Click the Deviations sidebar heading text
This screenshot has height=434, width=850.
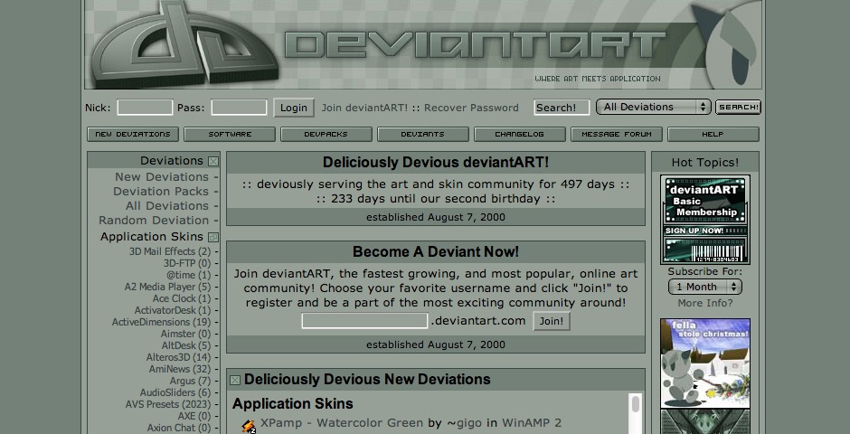tap(172, 161)
